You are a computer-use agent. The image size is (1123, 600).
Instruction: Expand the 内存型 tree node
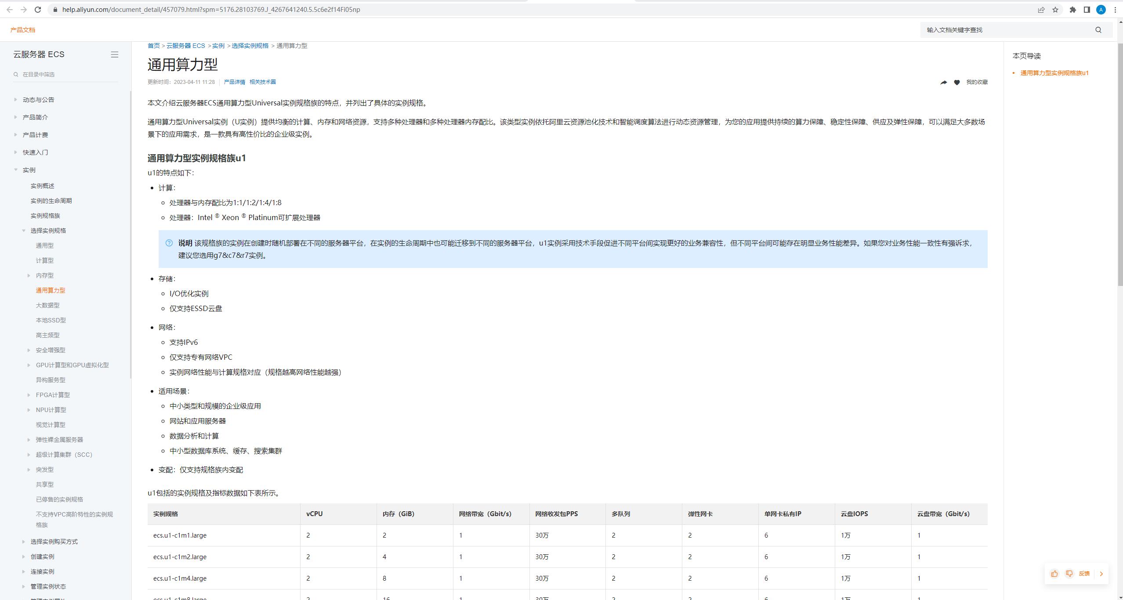[29, 275]
